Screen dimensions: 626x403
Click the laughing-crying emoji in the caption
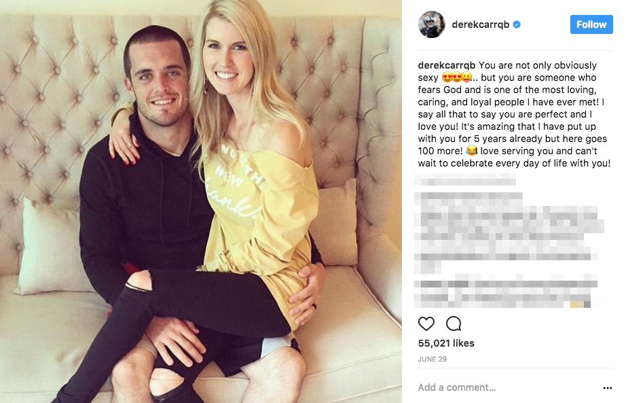click(x=471, y=151)
